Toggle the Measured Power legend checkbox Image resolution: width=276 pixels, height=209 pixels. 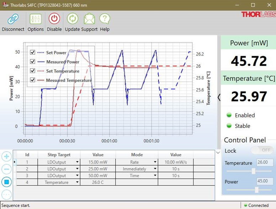(x=32, y=61)
